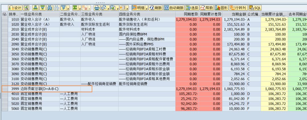Click cell ——国外采购运费PMS
307x120 pixels.
147,44
